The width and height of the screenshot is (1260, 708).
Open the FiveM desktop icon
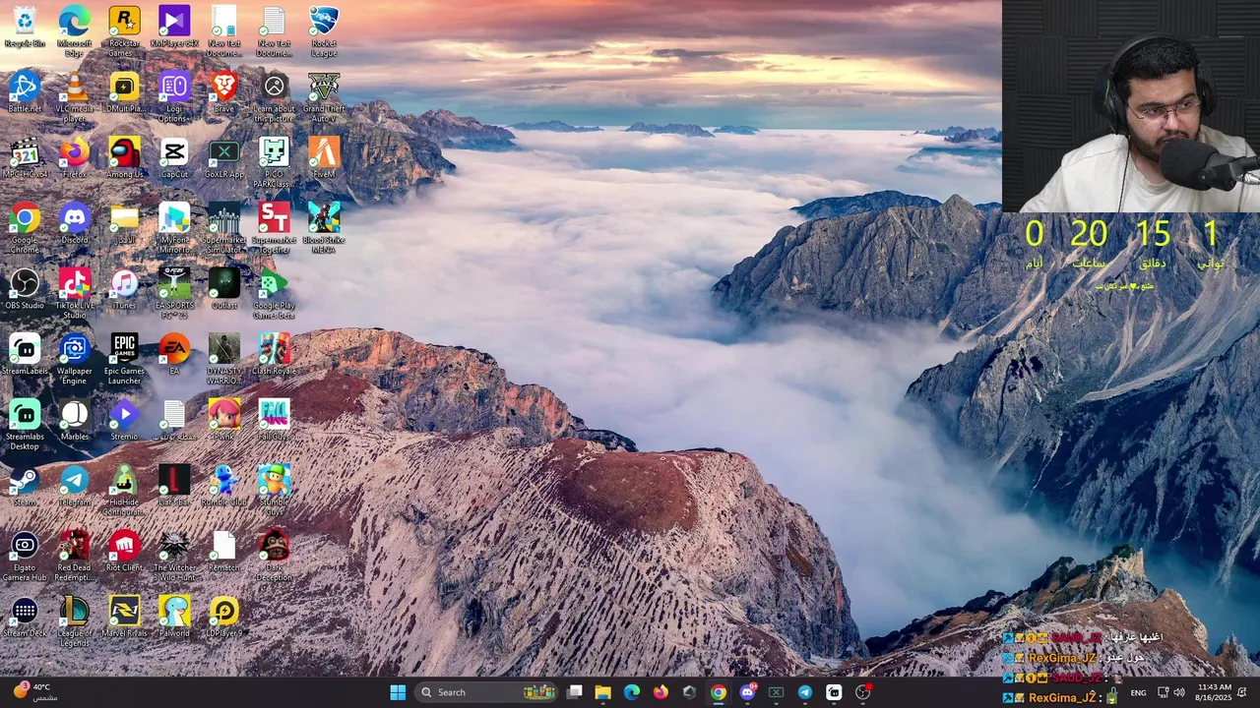point(324,158)
